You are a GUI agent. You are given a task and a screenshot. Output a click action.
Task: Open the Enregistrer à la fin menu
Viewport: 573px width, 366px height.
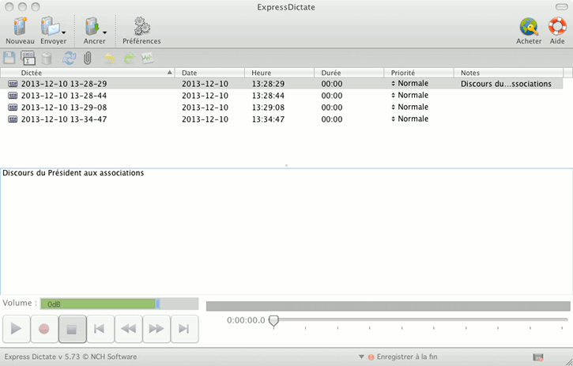click(362, 357)
